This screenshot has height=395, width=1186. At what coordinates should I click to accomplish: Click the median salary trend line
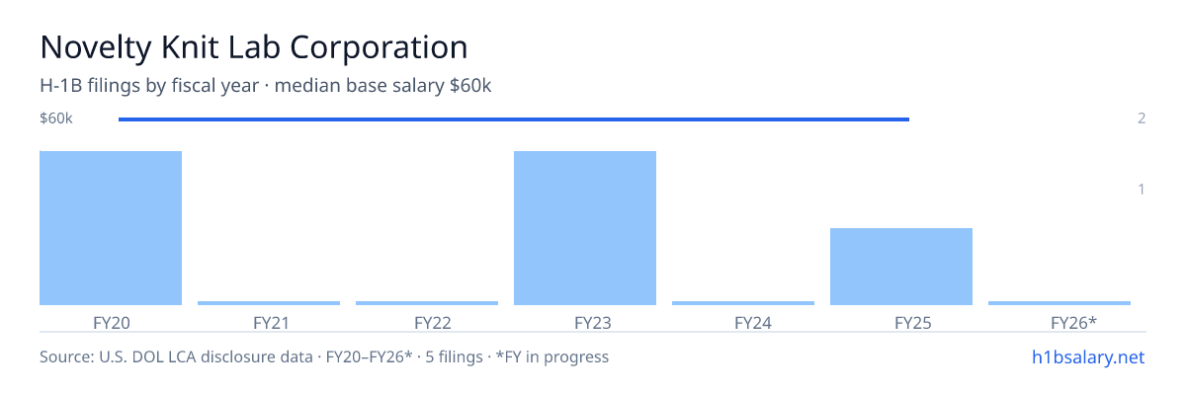click(x=514, y=119)
